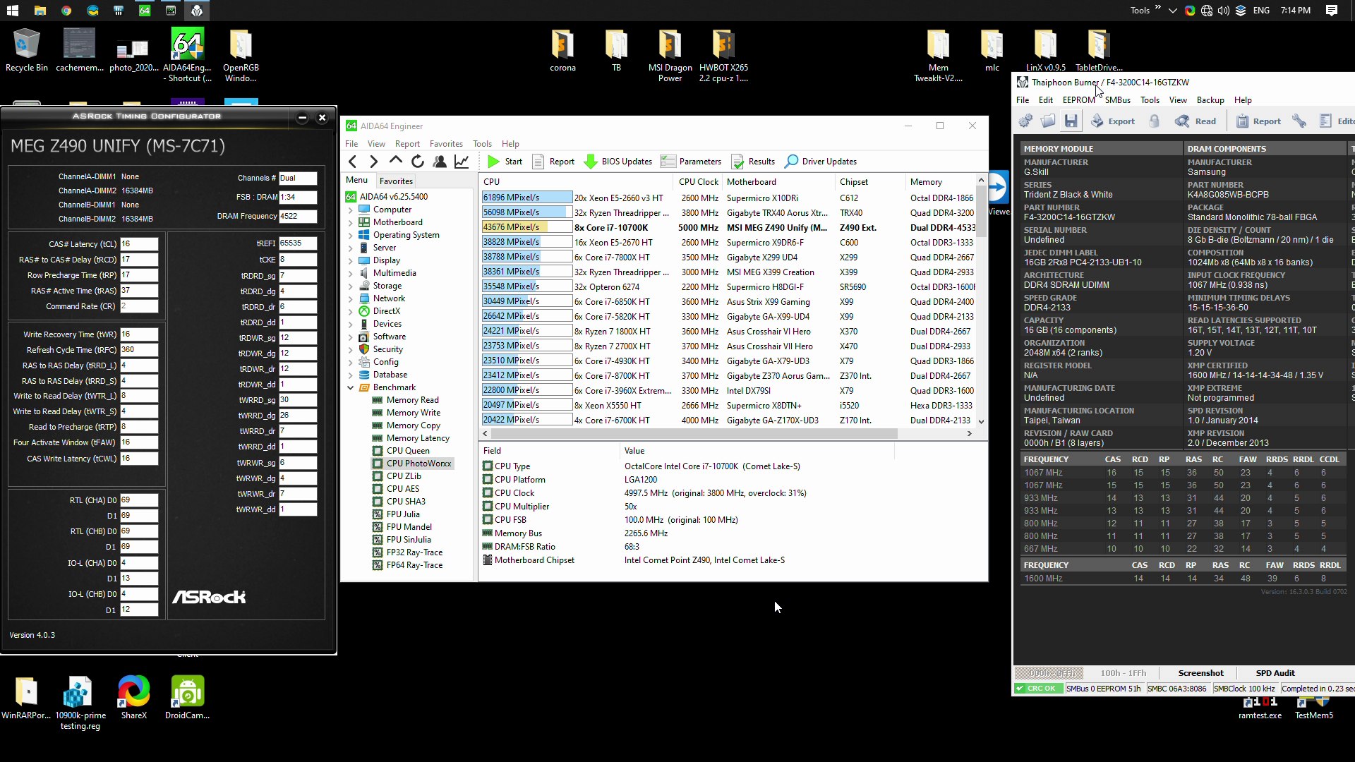This screenshot has height=762, width=1355.
Task: Select FP64 Ray-Trace benchmark in tree
Action: (x=414, y=565)
